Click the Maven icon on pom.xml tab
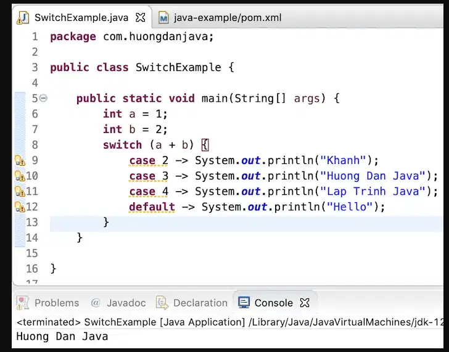449x352 pixels. pos(163,18)
